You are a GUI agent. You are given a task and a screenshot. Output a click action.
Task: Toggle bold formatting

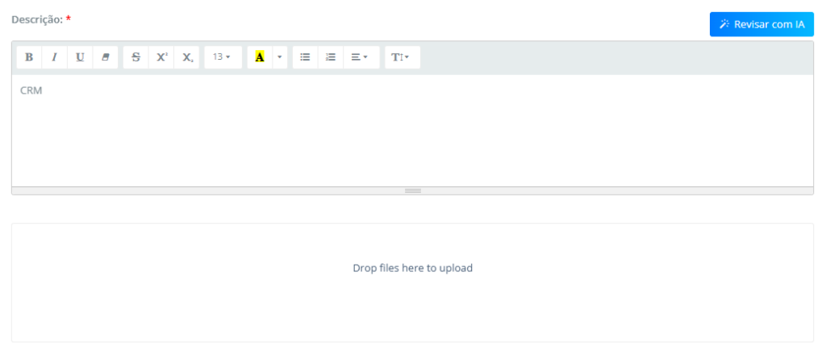[29, 57]
